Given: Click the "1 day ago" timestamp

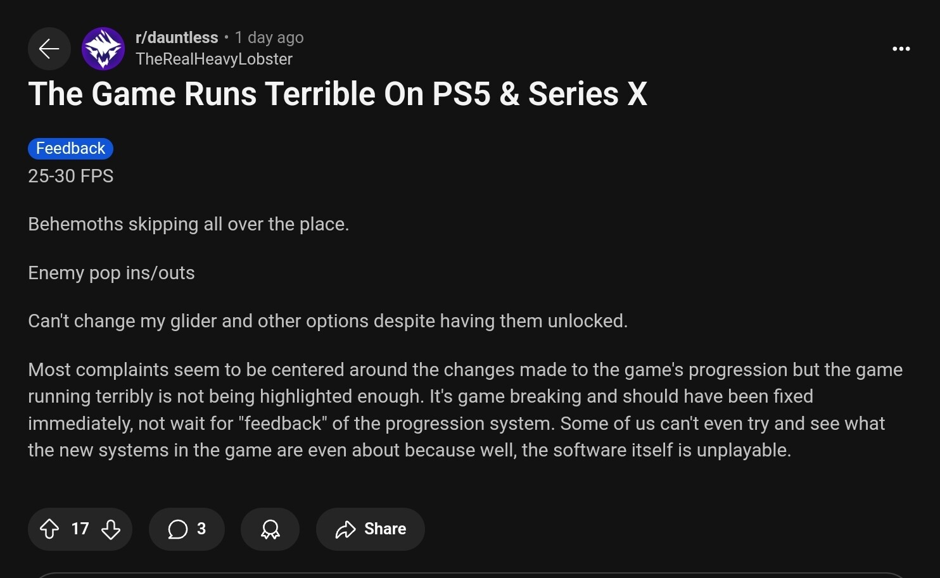Looking at the screenshot, I should (269, 38).
